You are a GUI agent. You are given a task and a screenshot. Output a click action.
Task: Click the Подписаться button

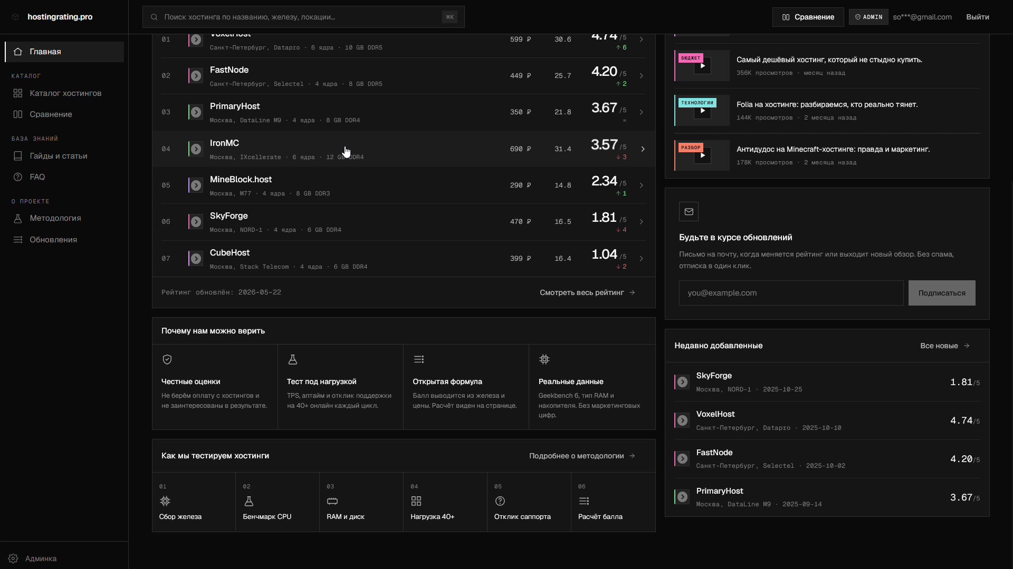[x=942, y=293]
